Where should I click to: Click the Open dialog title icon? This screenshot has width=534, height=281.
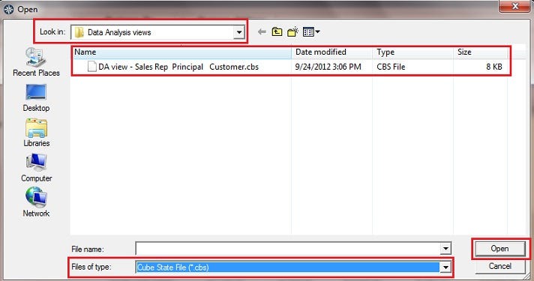8,9
